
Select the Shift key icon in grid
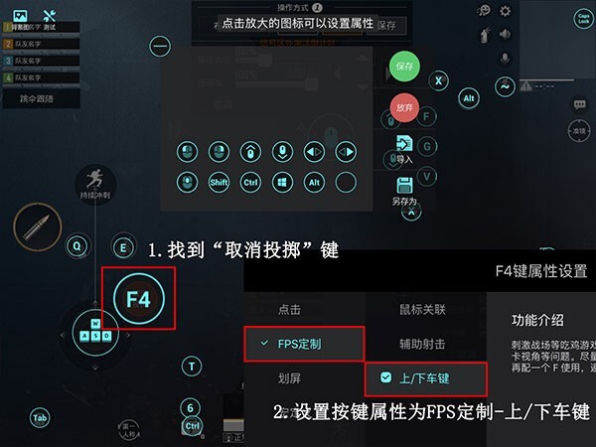[x=219, y=183]
